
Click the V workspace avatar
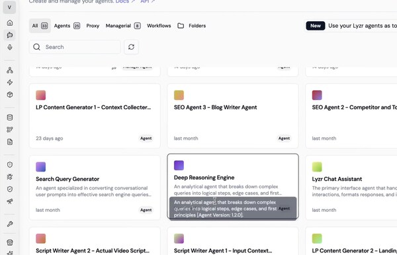point(9,7)
